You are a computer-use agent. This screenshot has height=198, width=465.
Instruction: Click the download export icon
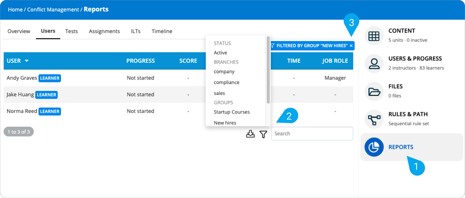pos(250,134)
